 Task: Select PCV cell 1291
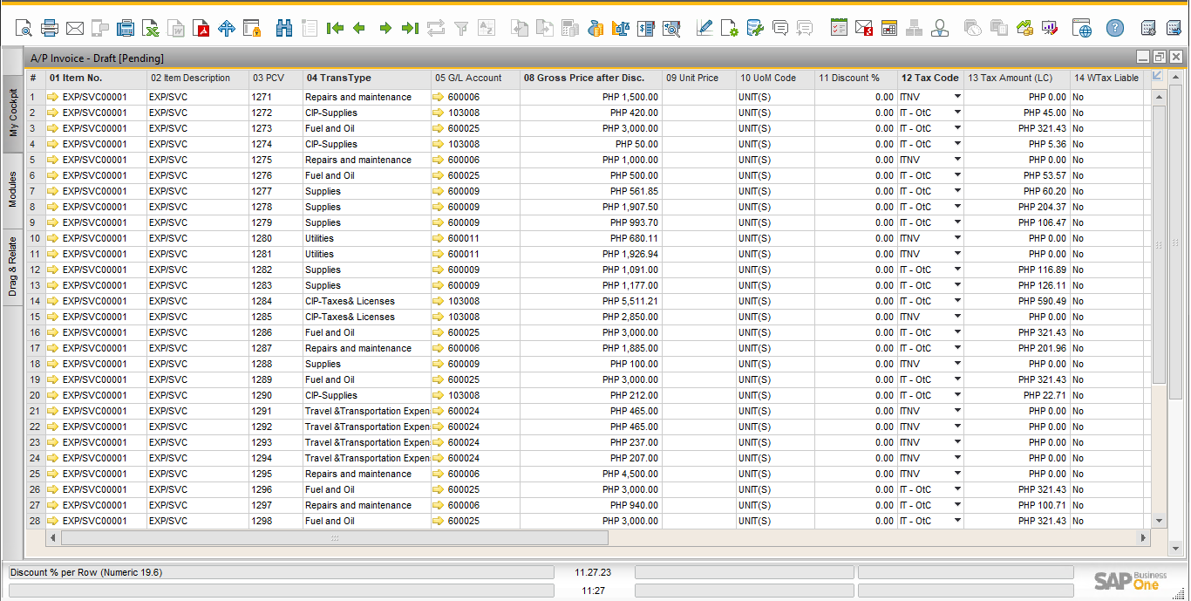[276, 411]
